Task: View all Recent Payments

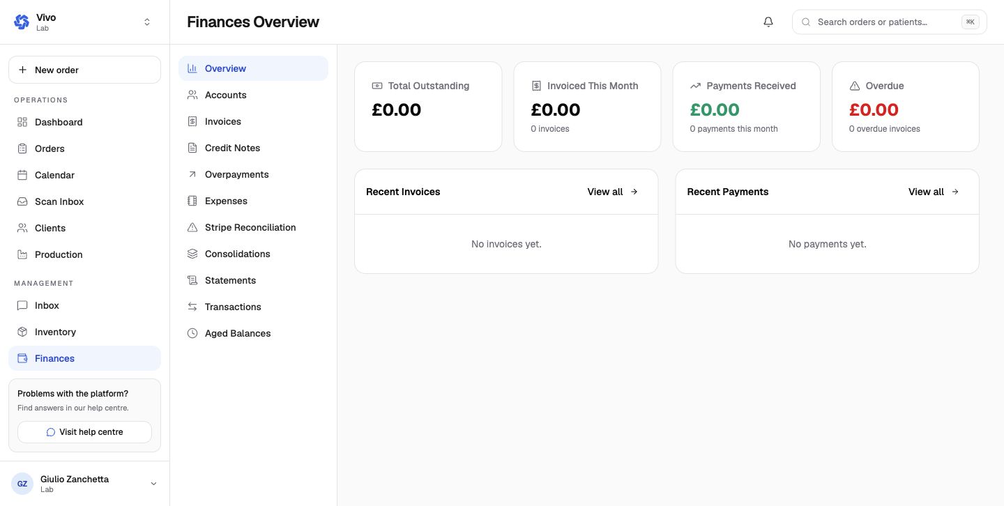Action: pyautogui.click(x=934, y=192)
